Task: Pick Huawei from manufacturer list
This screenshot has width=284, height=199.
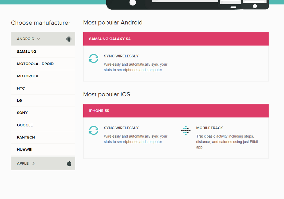Action: pyautogui.click(x=43, y=150)
